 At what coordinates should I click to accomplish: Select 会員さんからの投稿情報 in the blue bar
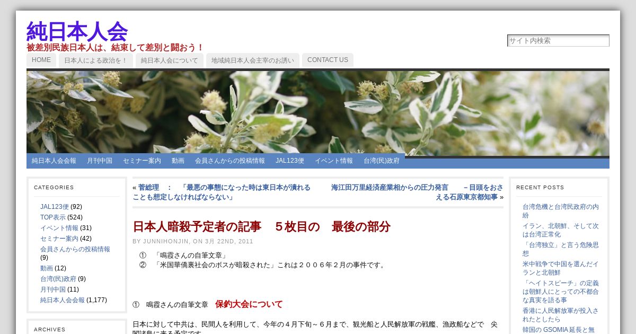click(230, 161)
